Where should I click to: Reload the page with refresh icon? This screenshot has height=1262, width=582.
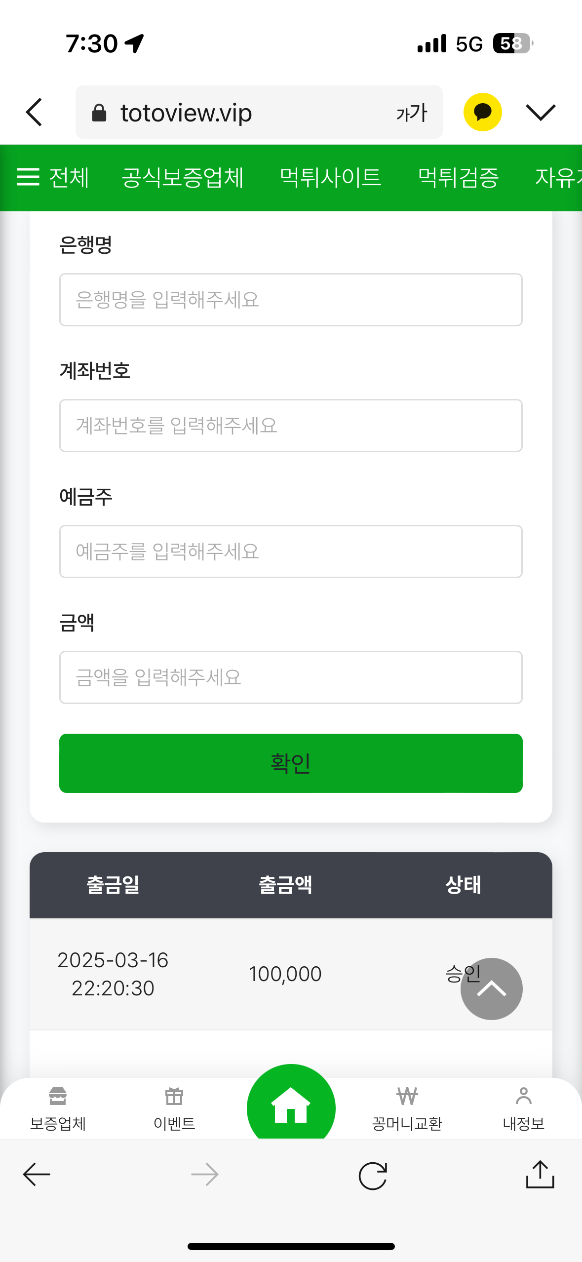click(373, 1176)
